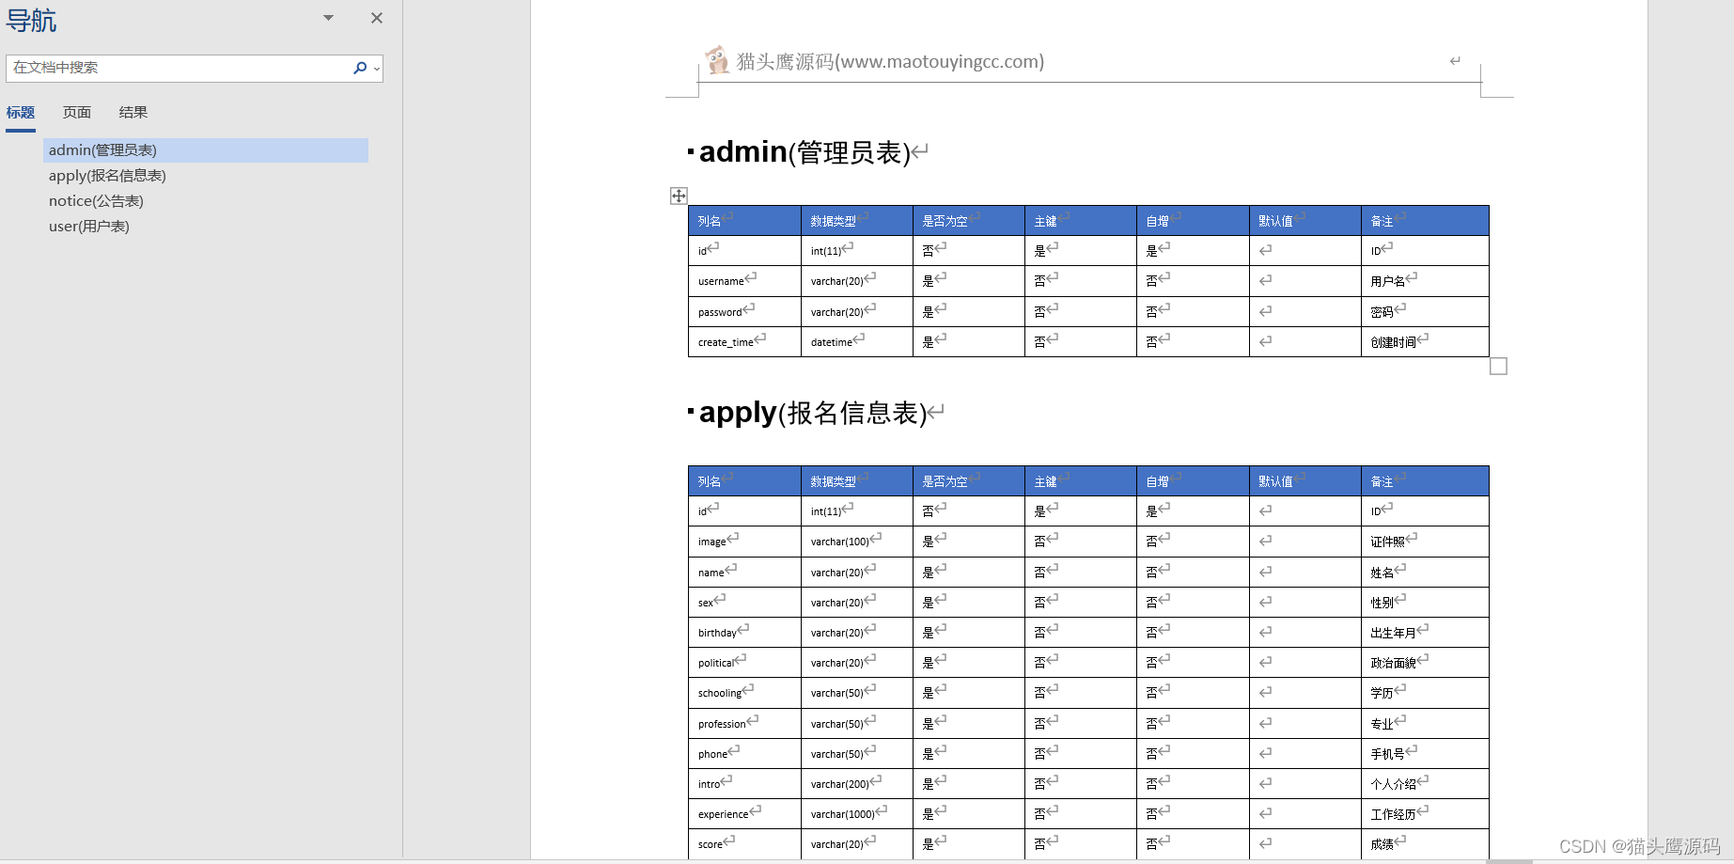Screen dimensions: 1734x864
Task: Click the apply(报名信息表) document heading
Action: [813, 413]
